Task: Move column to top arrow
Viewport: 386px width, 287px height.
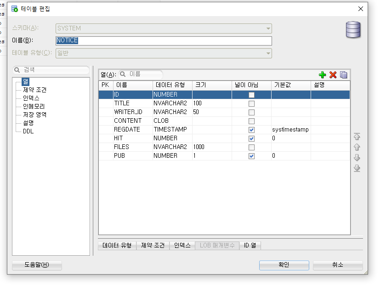Action: tap(357, 137)
